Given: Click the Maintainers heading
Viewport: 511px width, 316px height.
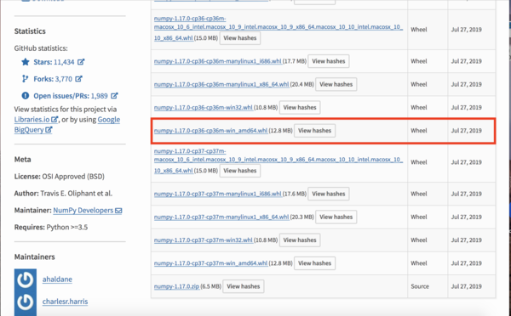Looking at the screenshot, I should pyautogui.click(x=35, y=257).
